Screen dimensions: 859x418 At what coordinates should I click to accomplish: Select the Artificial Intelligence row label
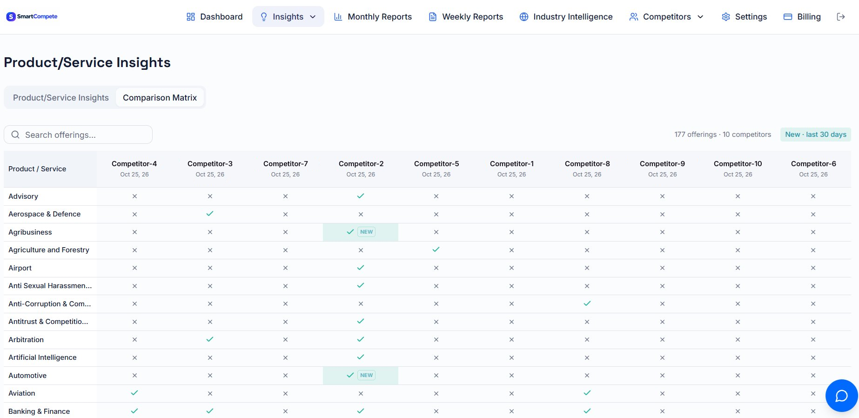tap(42, 357)
